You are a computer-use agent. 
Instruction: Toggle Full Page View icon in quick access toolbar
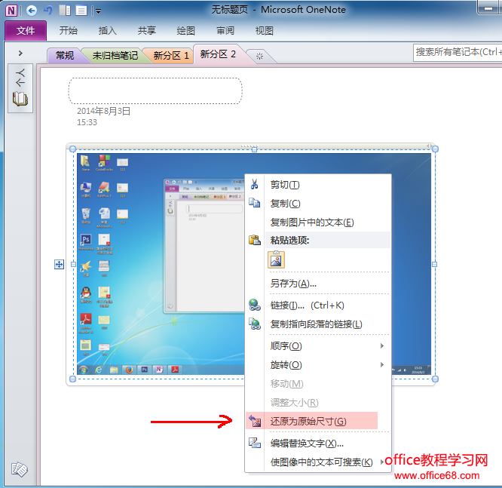81,11
